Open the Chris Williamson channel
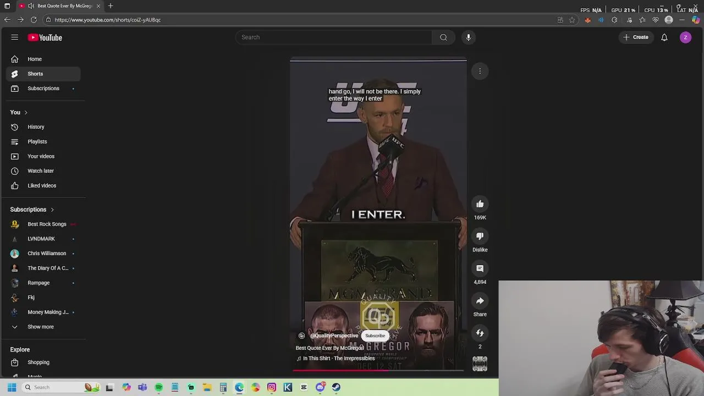 [43, 254]
